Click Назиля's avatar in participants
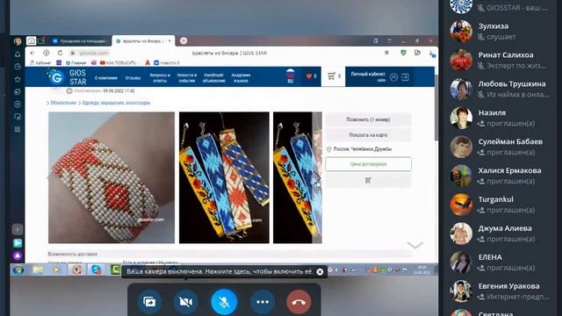Image resolution: width=562 pixels, height=316 pixels. coord(461,118)
